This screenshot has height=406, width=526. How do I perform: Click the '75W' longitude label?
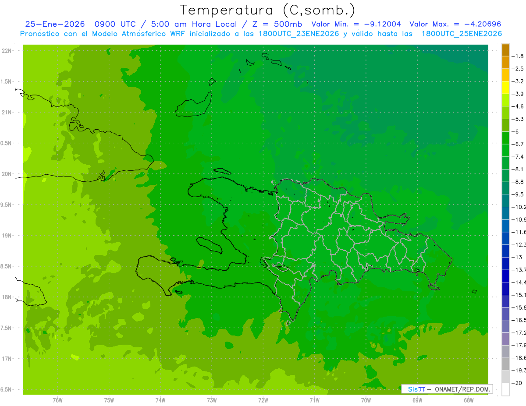point(109,400)
